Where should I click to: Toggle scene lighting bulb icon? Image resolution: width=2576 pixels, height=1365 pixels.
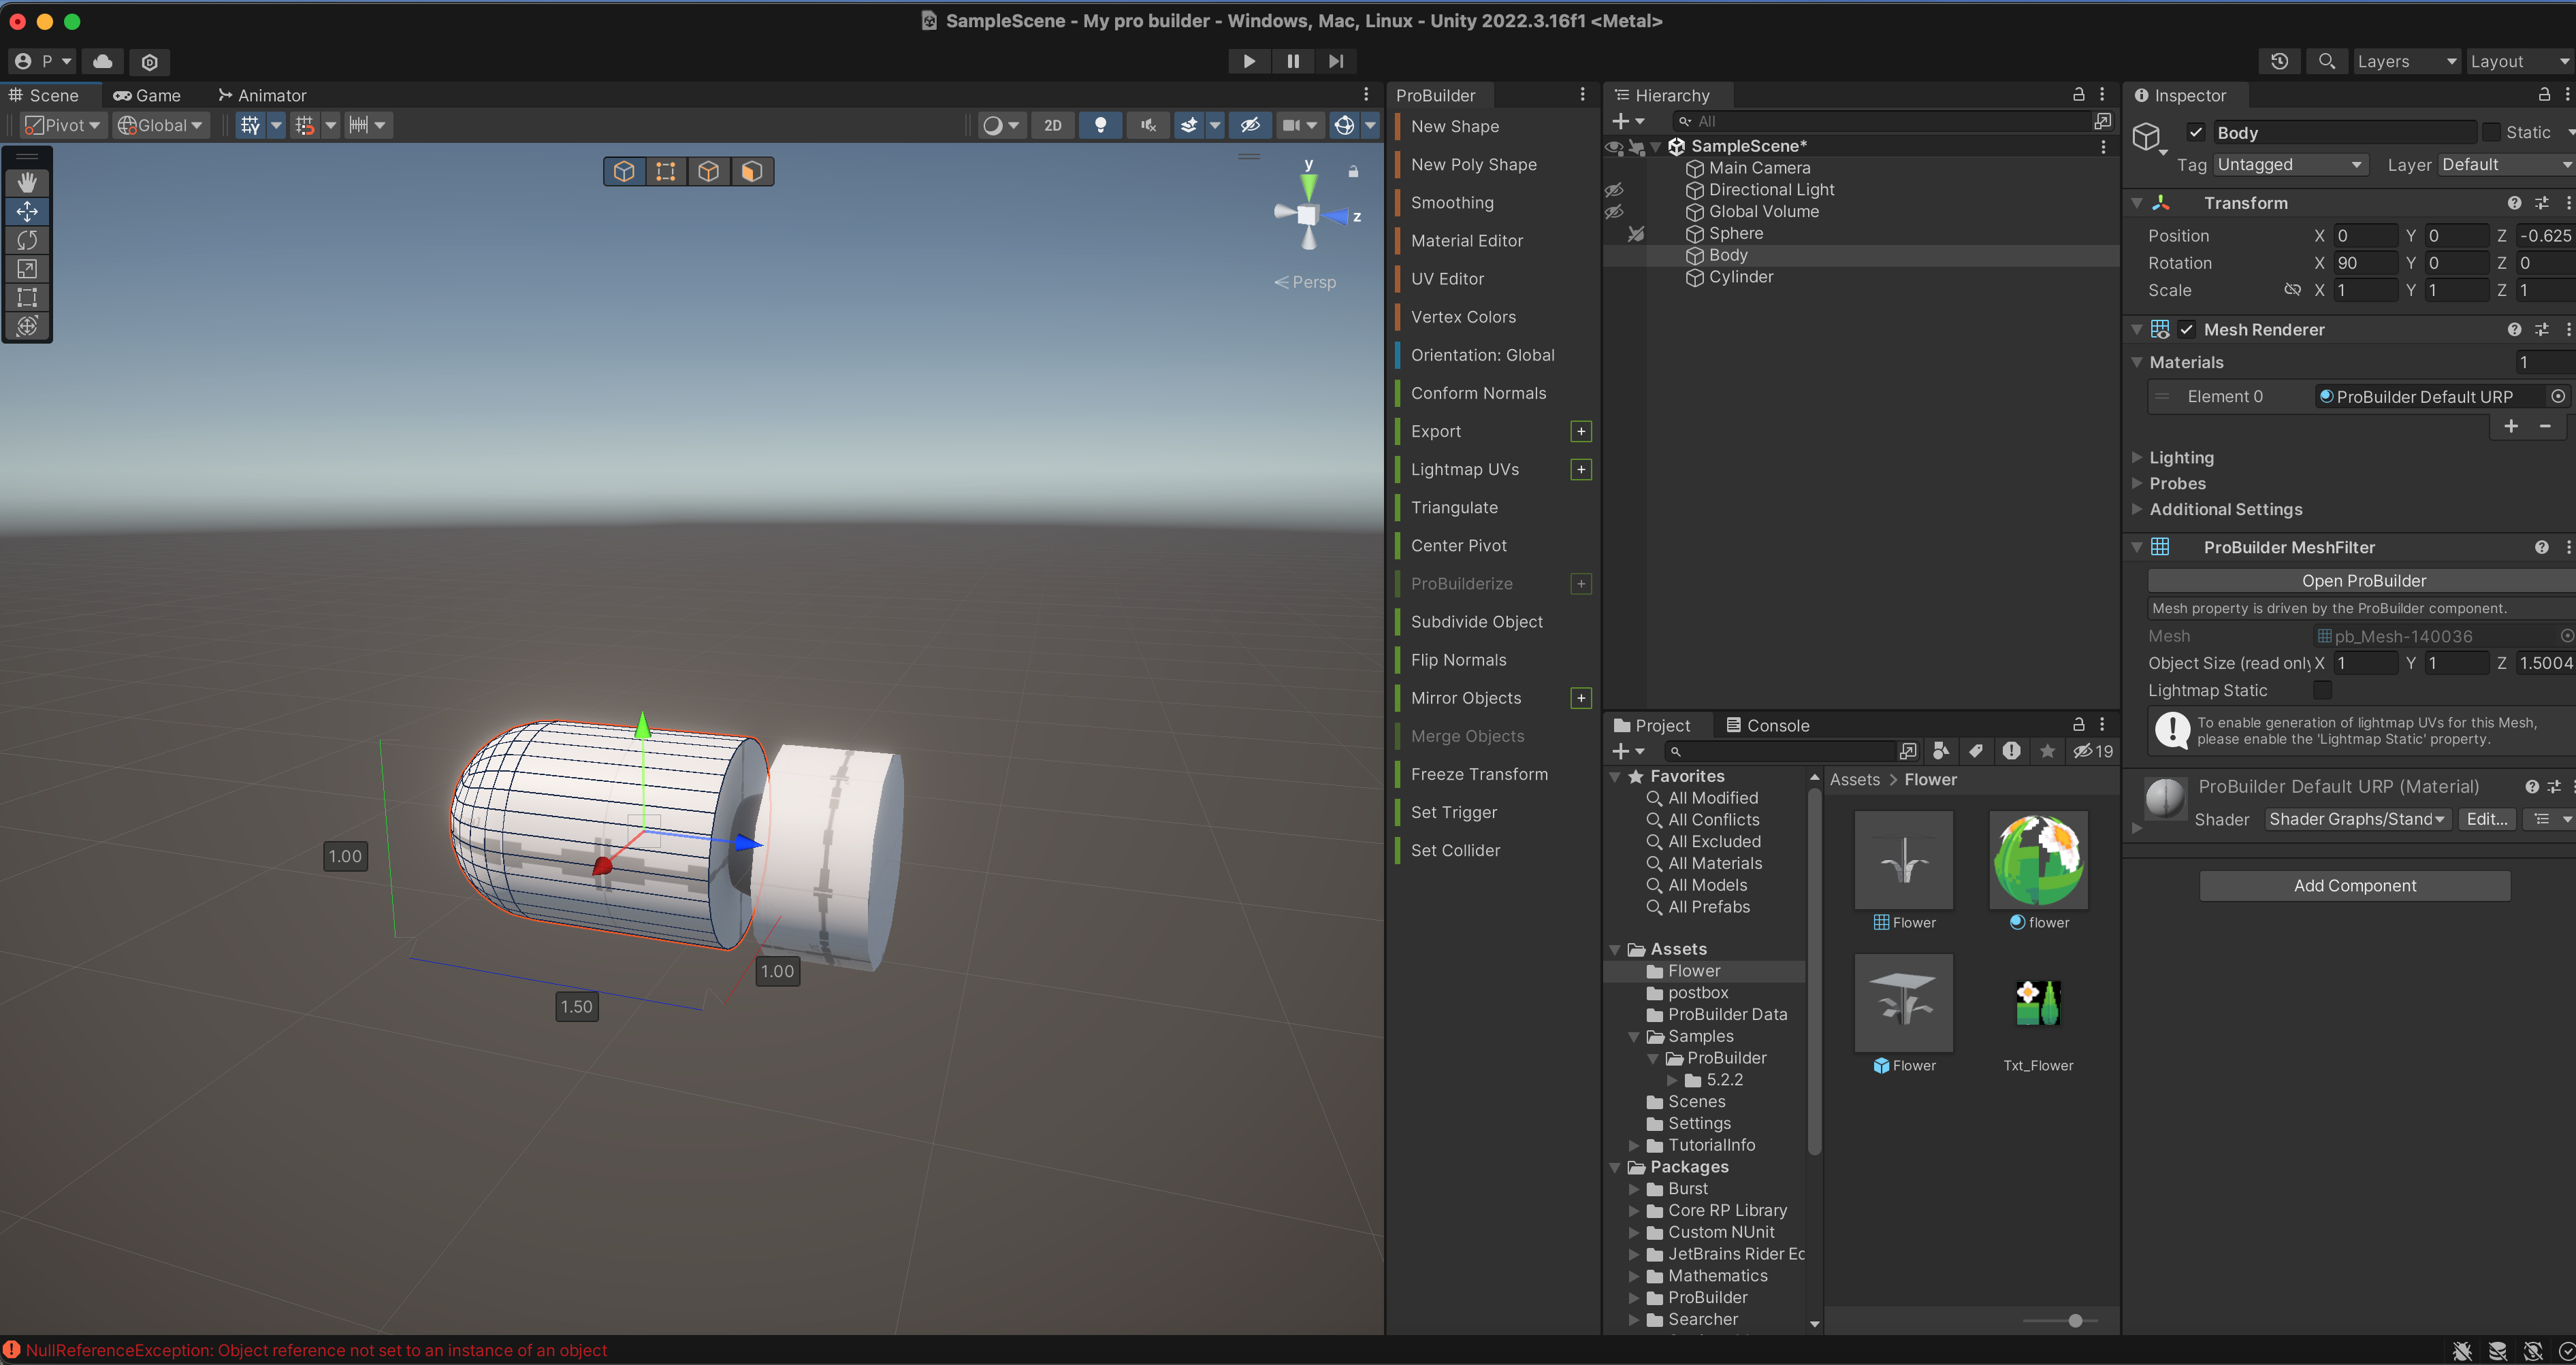tap(1100, 125)
